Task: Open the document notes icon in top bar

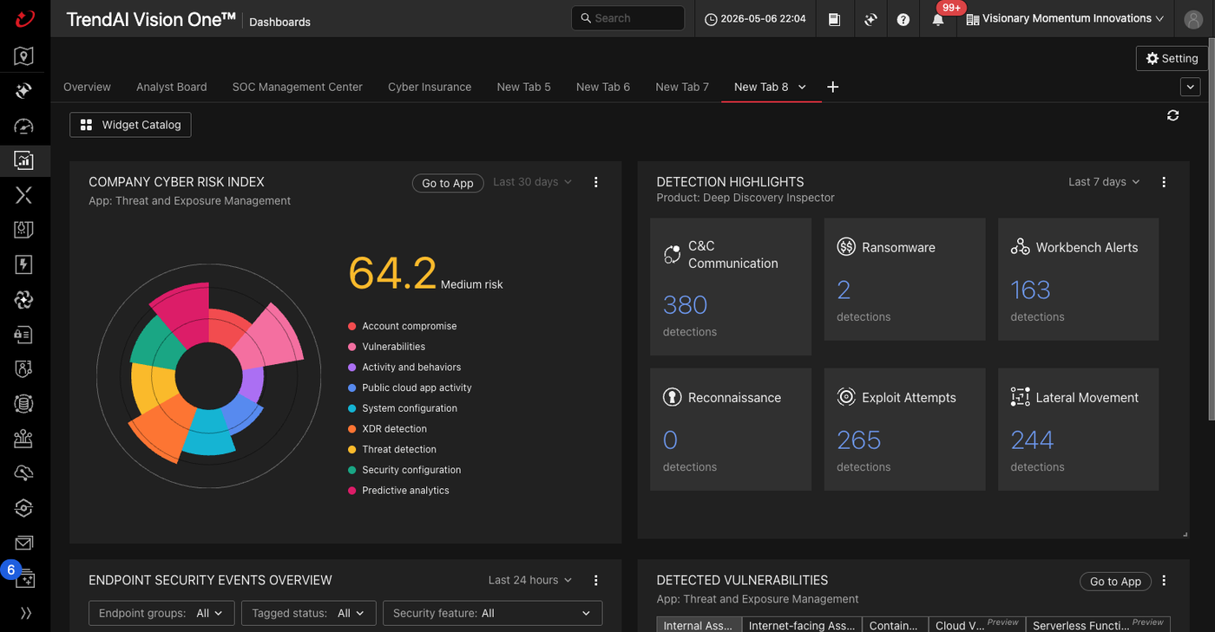Action: coord(834,19)
